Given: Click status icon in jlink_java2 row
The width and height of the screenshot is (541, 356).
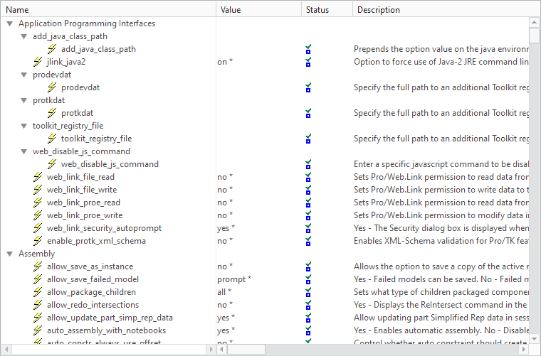Looking at the screenshot, I should coord(308,63).
